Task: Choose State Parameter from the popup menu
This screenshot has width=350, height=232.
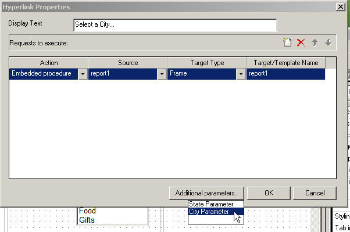Action: (216, 204)
